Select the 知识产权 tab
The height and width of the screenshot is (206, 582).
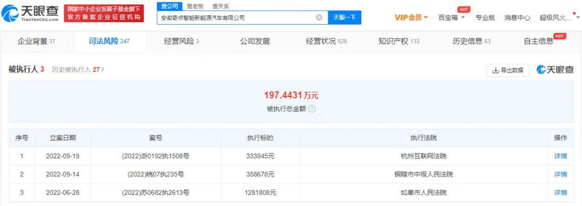coord(399,41)
